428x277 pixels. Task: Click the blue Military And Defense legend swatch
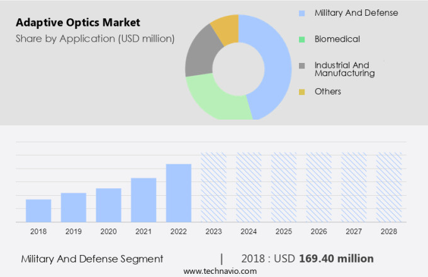coord(302,13)
